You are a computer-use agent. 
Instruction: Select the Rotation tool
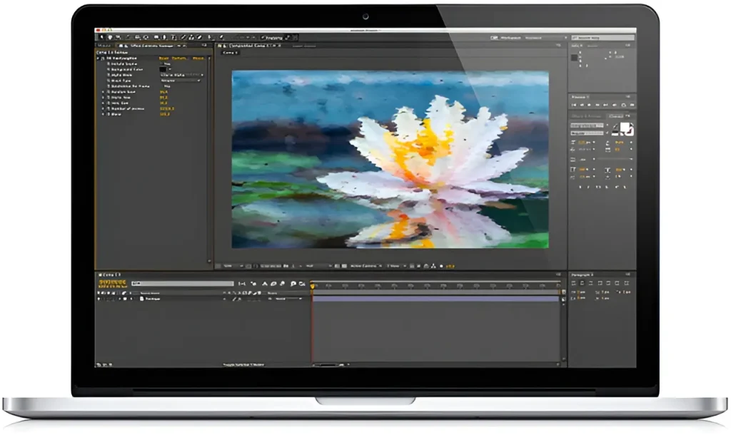point(128,37)
